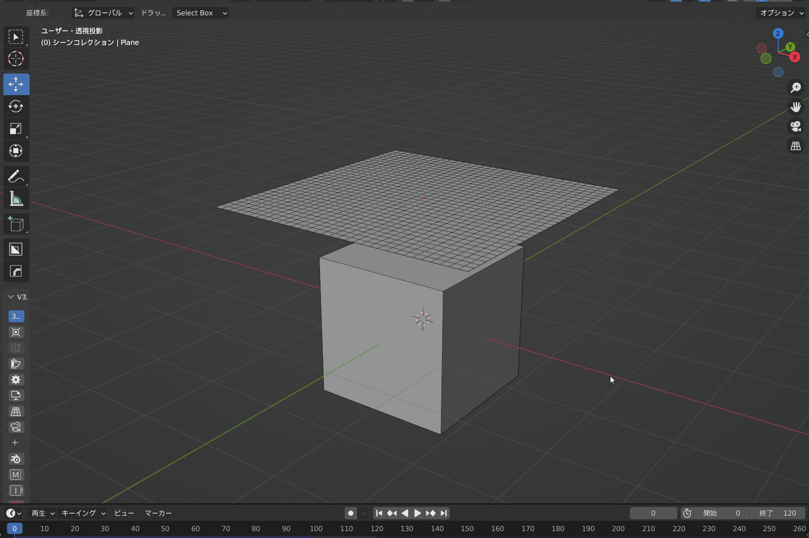Screen dimensions: 809x538
Task: Click the gear settings icon in V3 panel
Action: [16, 380]
